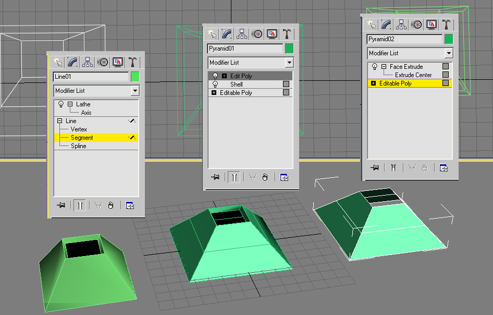The image size is (493, 315).
Task: Open Motion tab in Line01 panel
Action: (103, 62)
